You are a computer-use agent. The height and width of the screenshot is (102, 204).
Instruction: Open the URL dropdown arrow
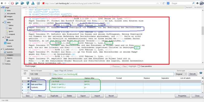point(161,3)
